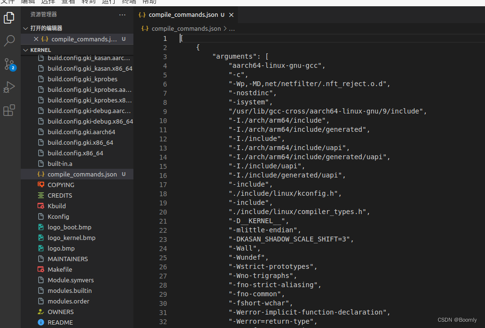Select the Explorer icon in activity bar
485x328 pixels.
point(9,17)
